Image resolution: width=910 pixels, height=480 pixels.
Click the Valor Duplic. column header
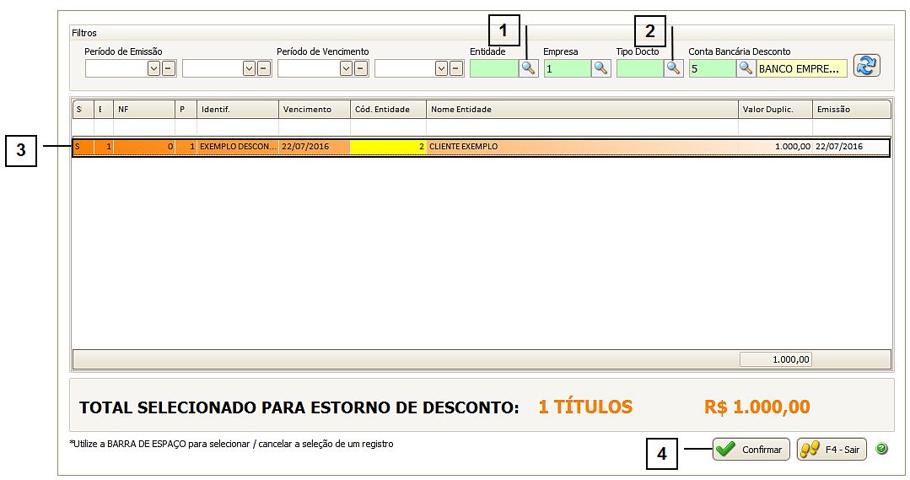(x=775, y=110)
